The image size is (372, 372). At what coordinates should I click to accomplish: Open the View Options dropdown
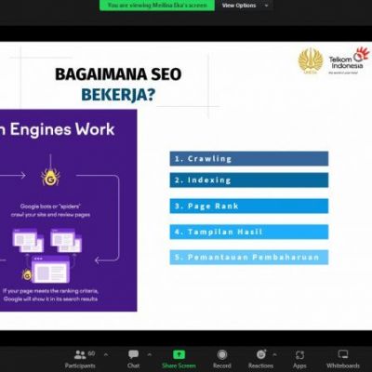coord(245,6)
